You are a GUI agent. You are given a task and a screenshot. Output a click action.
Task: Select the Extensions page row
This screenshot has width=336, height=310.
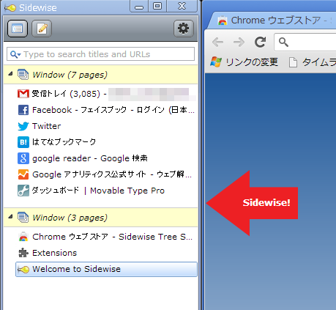(x=107, y=253)
